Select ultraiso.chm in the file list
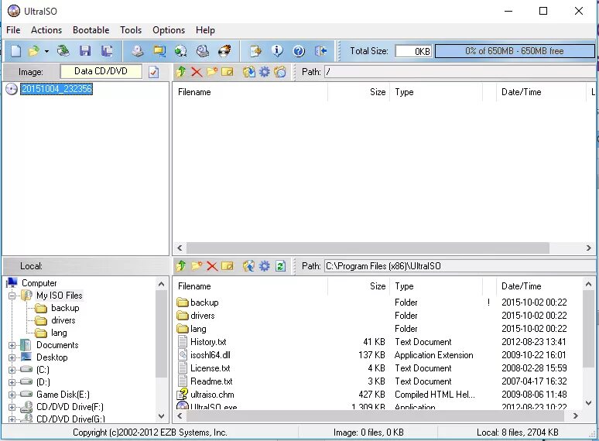The image size is (599, 441). tap(212, 395)
